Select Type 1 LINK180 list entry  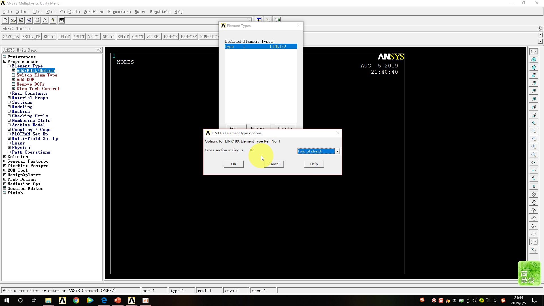pyautogui.click(x=261, y=46)
